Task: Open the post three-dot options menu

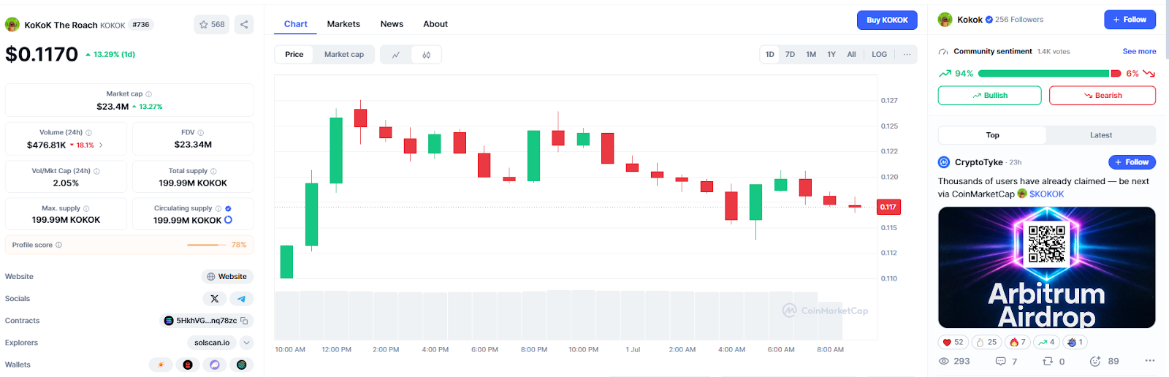Action: click(x=1150, y=361)
